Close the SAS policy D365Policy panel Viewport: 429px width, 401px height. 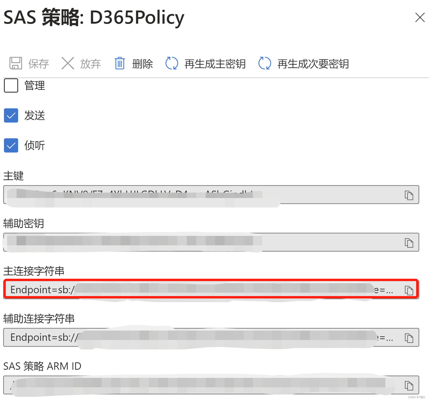click(x=420, y=18)
